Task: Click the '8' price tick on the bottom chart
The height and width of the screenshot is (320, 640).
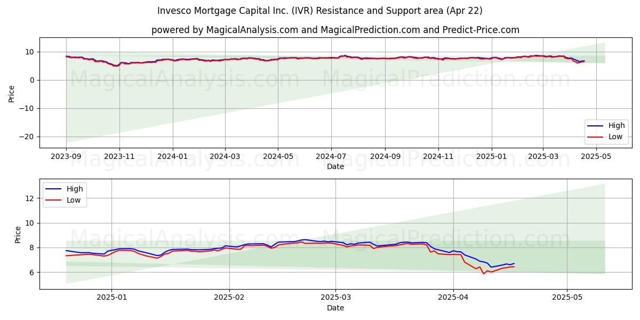Action: [33, 247]
